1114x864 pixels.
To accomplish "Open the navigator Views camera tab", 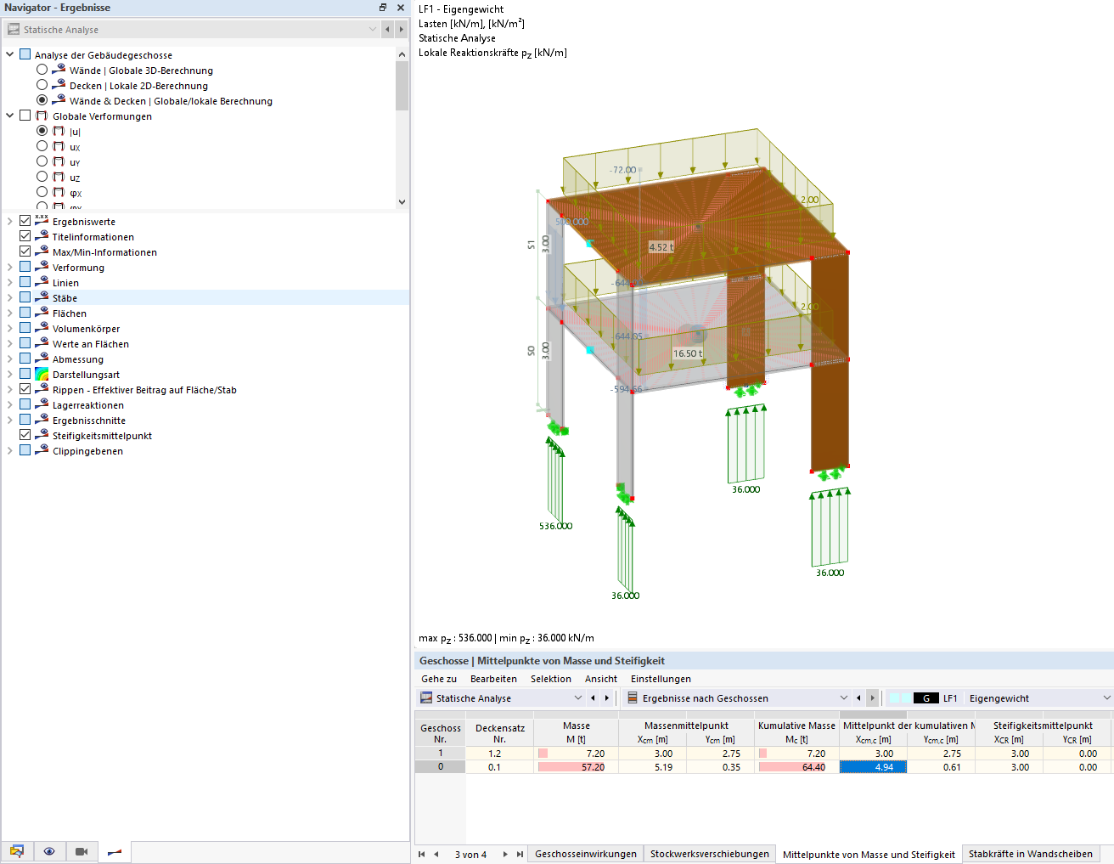I will coord(82,851).
